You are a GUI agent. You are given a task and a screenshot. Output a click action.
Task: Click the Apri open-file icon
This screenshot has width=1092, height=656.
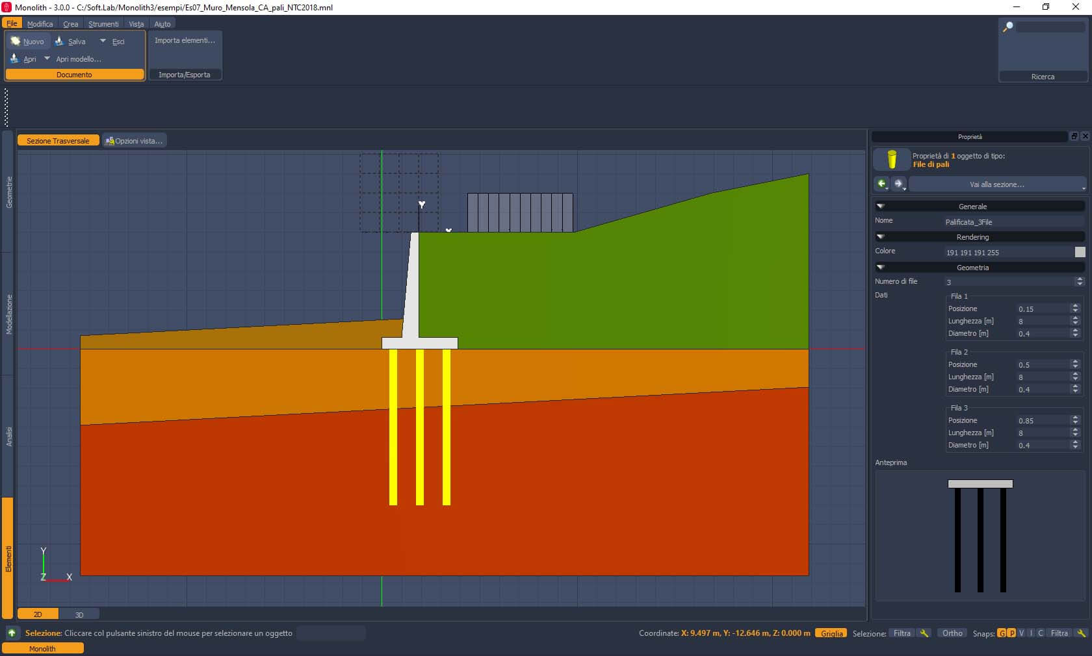pyautogui.click(x=14, y=59)
